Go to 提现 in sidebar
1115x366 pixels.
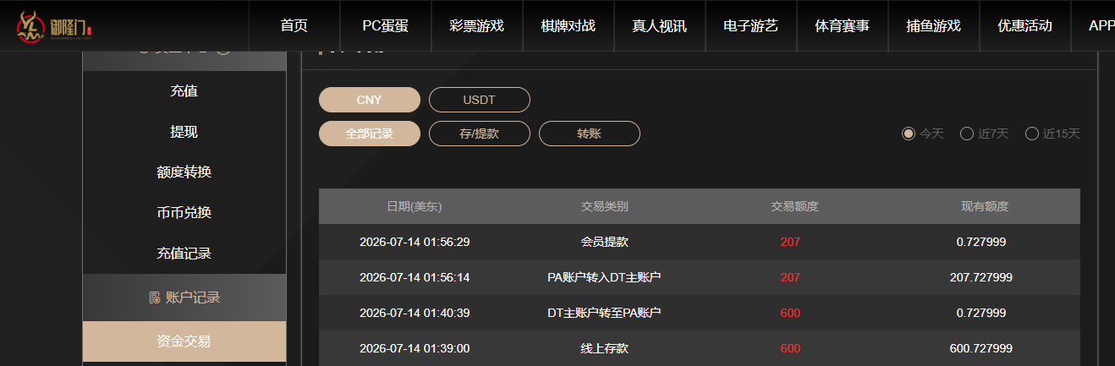click(184, 132)
